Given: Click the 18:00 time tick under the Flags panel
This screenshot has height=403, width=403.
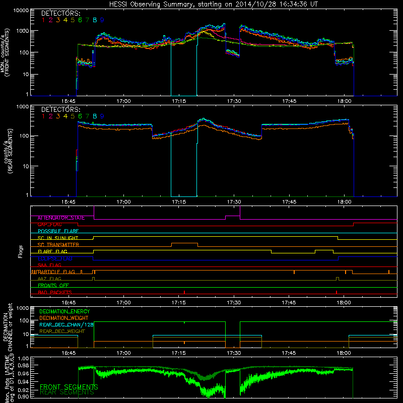Looking at the screenshot, I should (344, 303).
